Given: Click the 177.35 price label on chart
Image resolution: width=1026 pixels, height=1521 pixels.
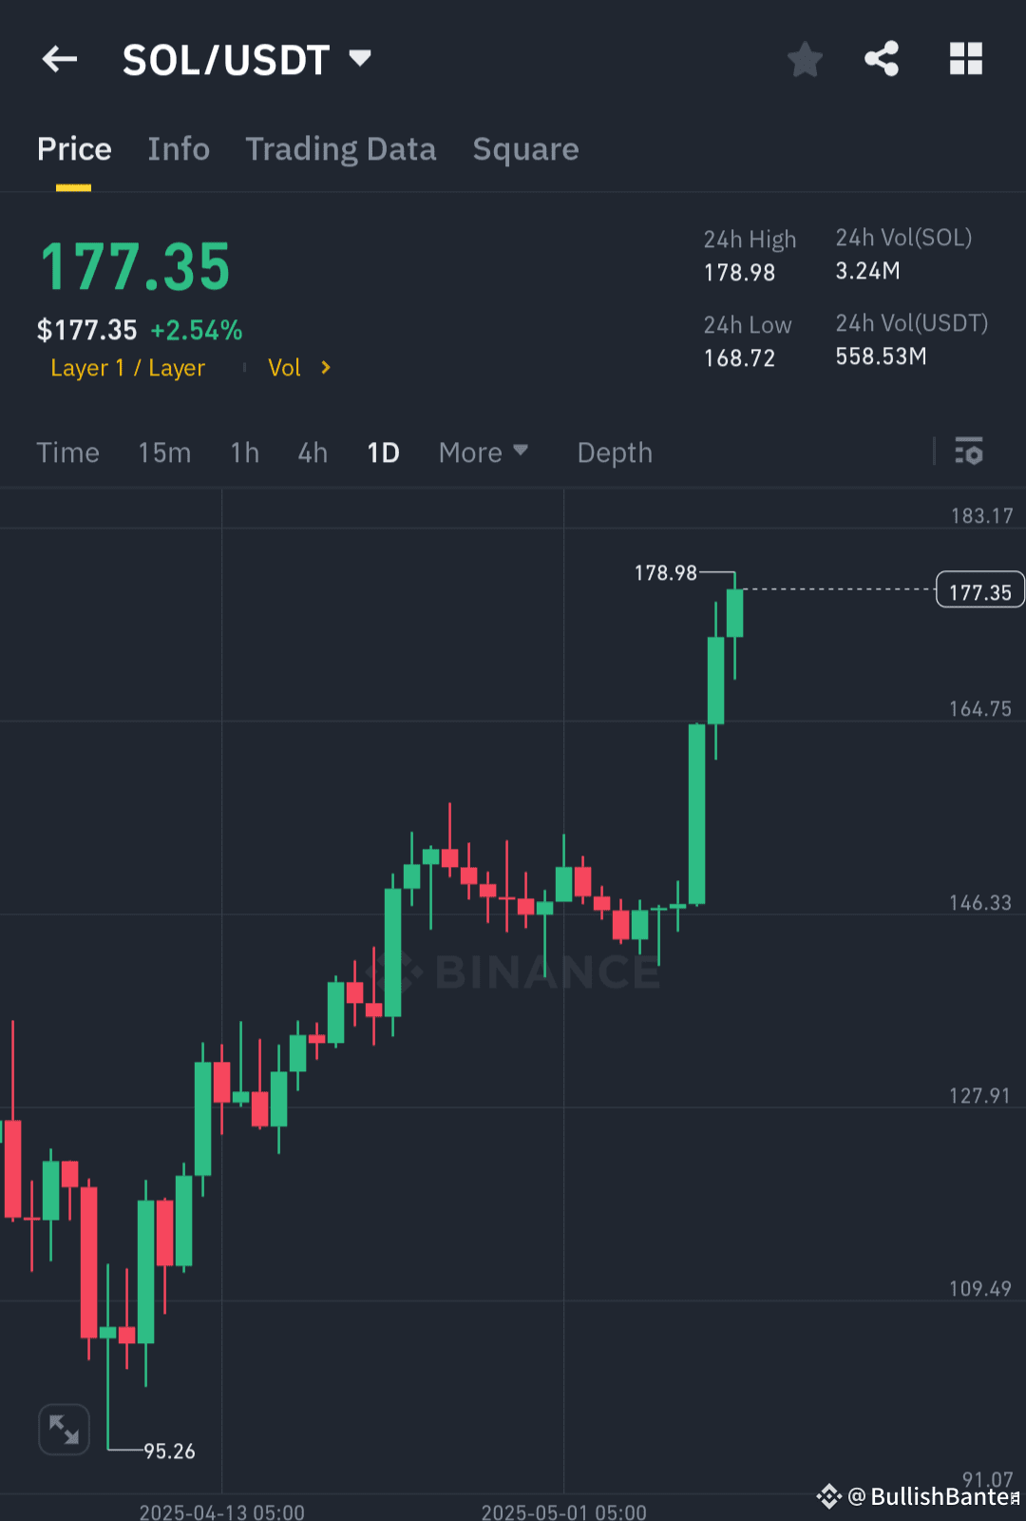Looking at the screenshot, I should (979, 589).
